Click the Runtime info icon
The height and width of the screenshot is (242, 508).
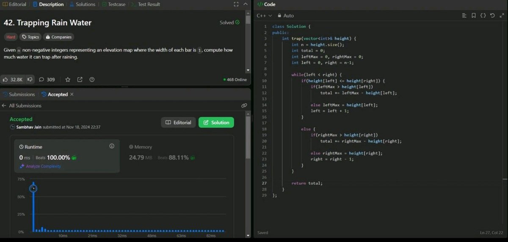coord(112,146)
